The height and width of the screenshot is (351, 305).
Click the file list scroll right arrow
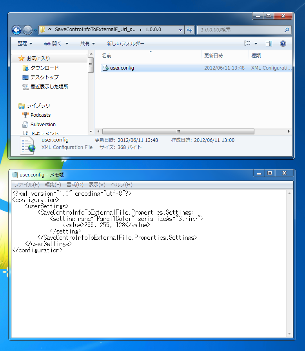click(289, 131)
